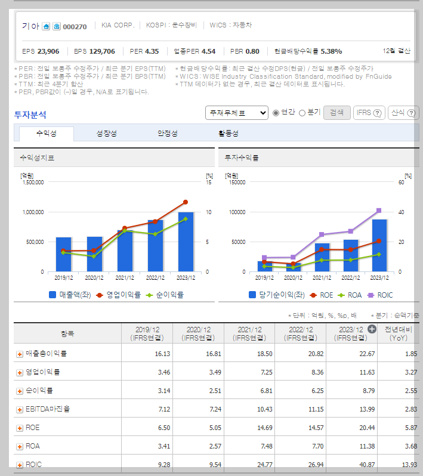The width and height of the screenshot is (423, 476).
Task: Toggle the ROE legend marker in the chart
Action: (313, 295)
